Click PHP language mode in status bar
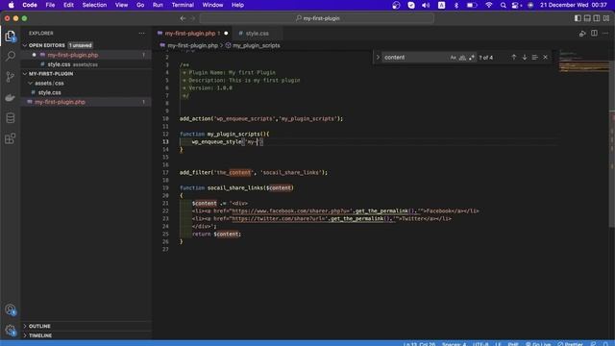 (x=513, y=344)
